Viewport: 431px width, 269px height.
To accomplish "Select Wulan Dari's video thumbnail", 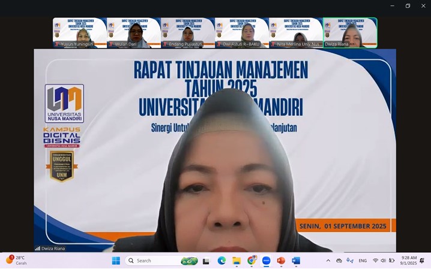I will pyautogui.click(x=134, y=33).
